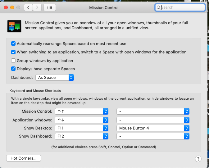Click the additional choices hint text
The height and width of the screenshot is (168, 209).
[x=104, y=147]
